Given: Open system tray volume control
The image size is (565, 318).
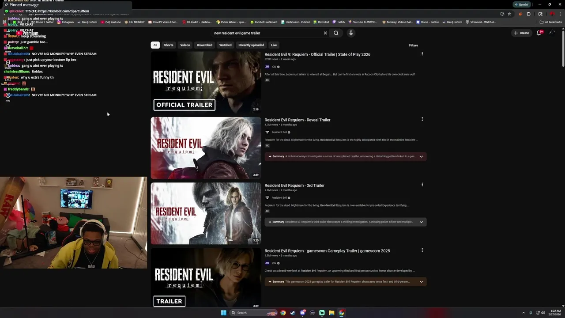Looking at the screenshot, I should [543, 313].
